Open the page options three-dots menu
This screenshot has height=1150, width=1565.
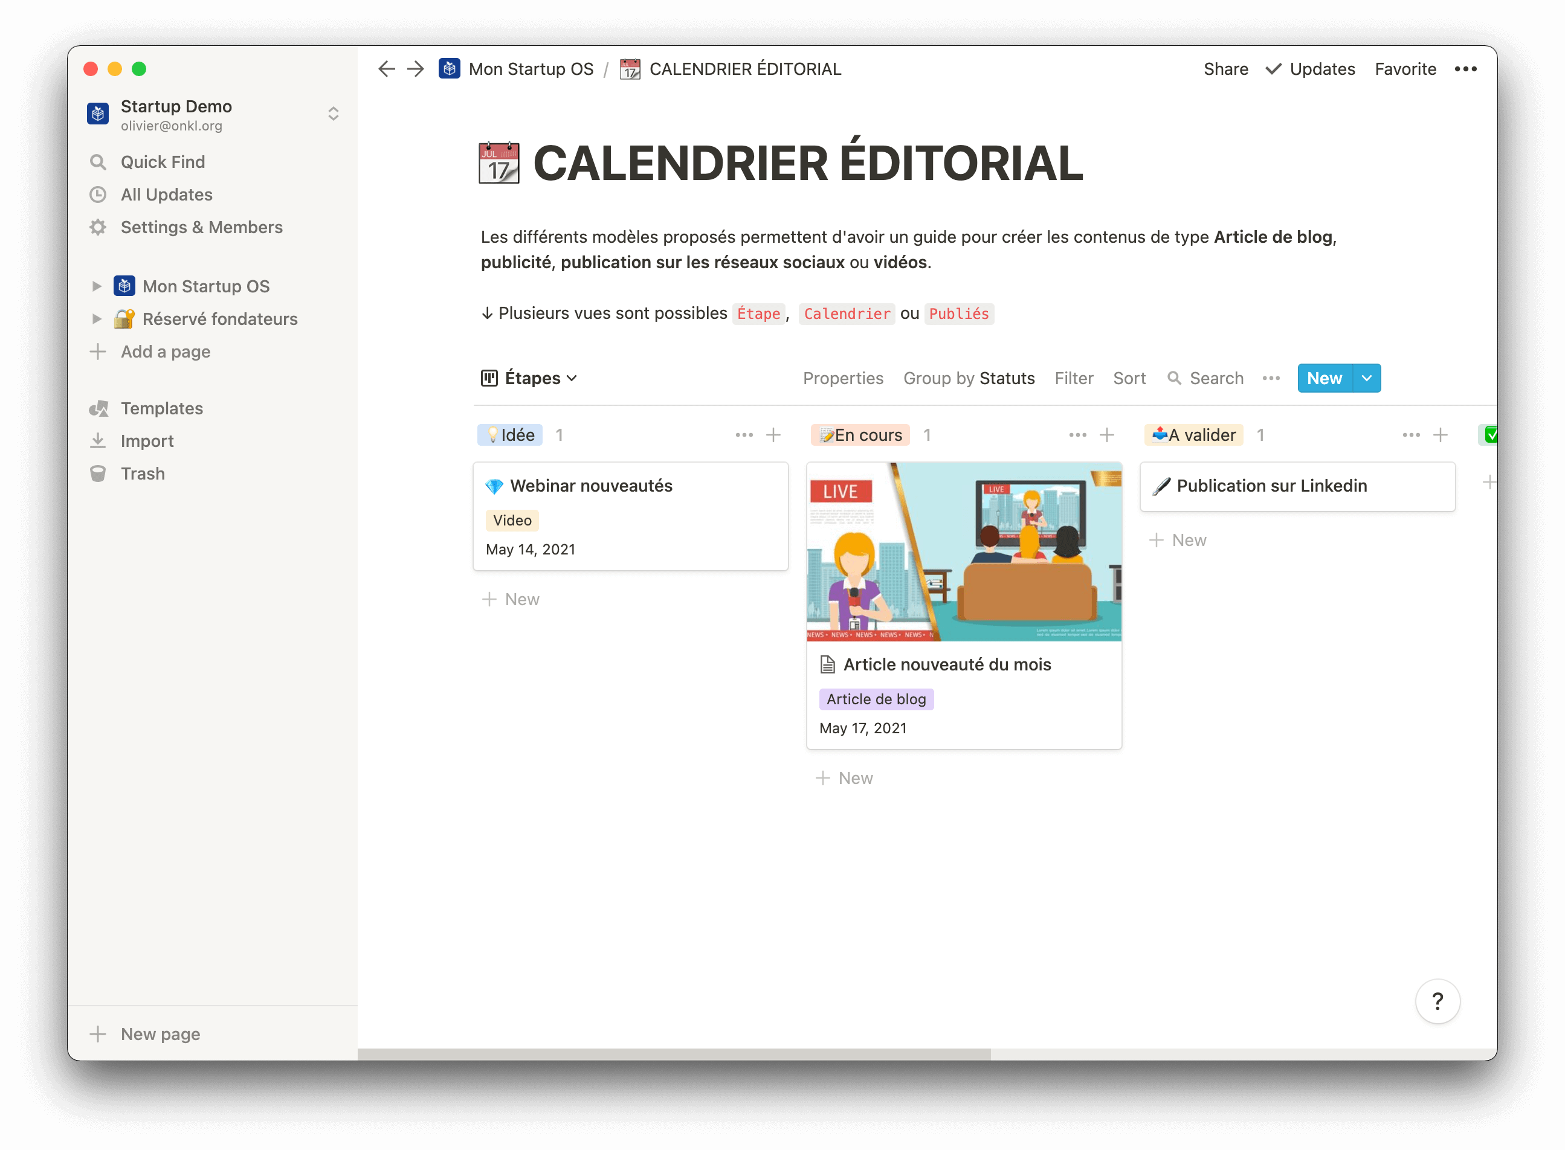pos(1465,69)
